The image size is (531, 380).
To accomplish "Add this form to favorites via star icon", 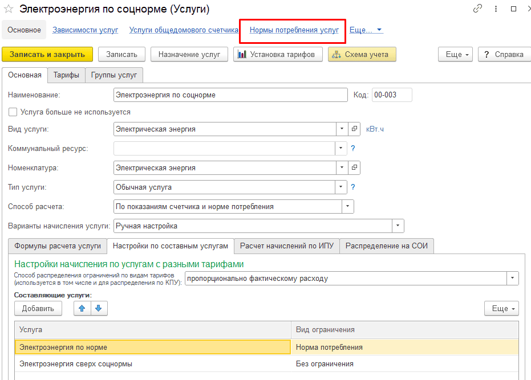I will point(8,9).
